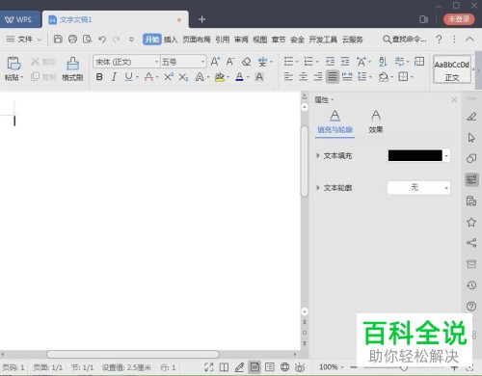This screenshot has width=482, height=376.
Task: Apply Subscript formatting
Action: (183, 77)
